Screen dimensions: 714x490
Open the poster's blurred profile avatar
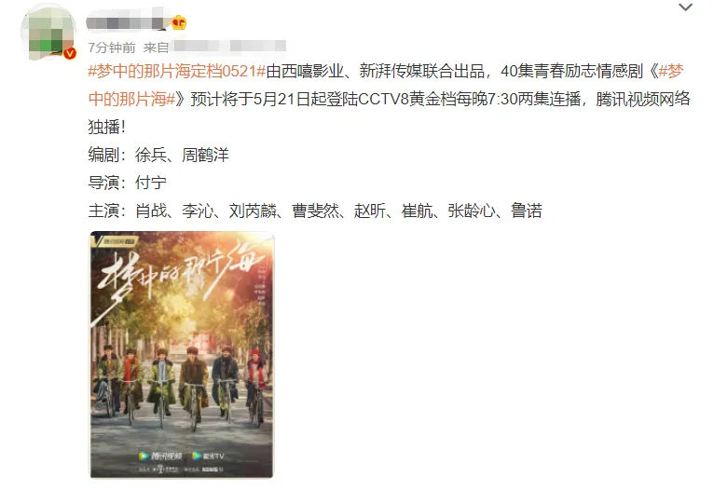tap(48, 32)
